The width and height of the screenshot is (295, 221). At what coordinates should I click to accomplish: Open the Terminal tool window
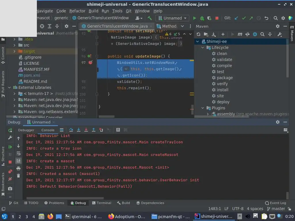click(x=102, y=203)
